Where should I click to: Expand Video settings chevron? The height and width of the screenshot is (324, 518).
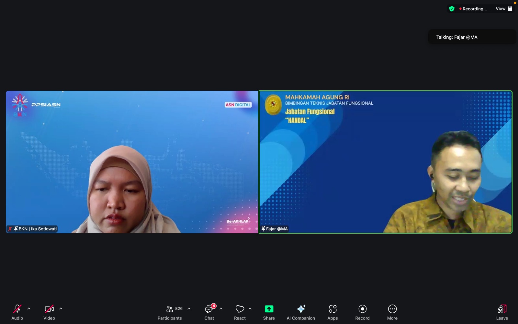61,308
